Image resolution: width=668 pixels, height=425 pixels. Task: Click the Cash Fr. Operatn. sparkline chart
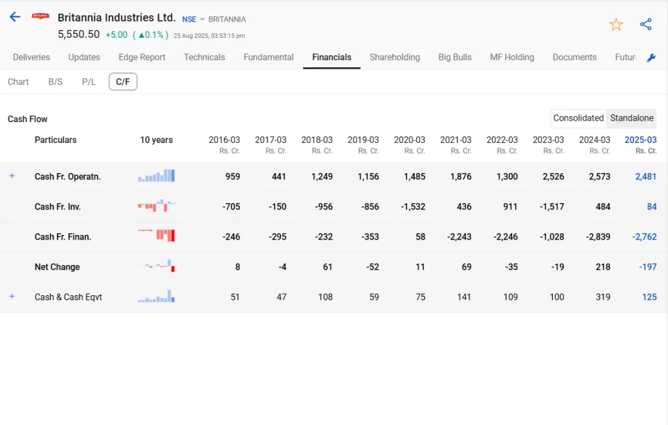[x=157, y=176]
